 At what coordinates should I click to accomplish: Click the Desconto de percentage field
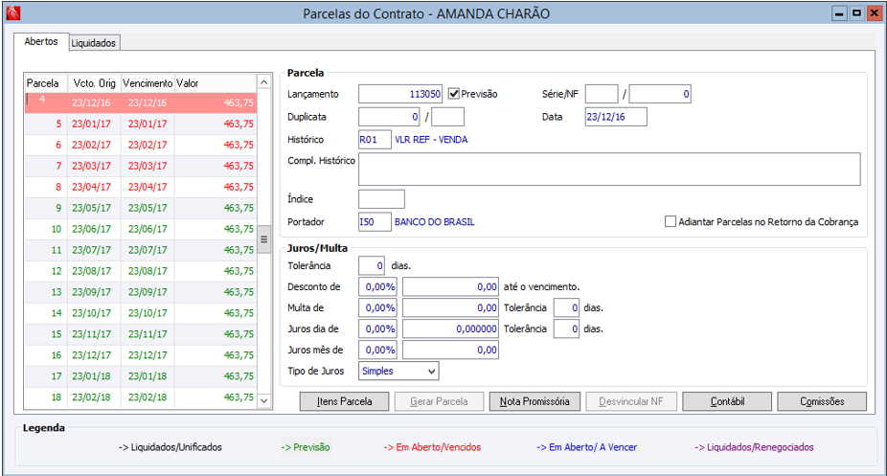tap(377, 286)
